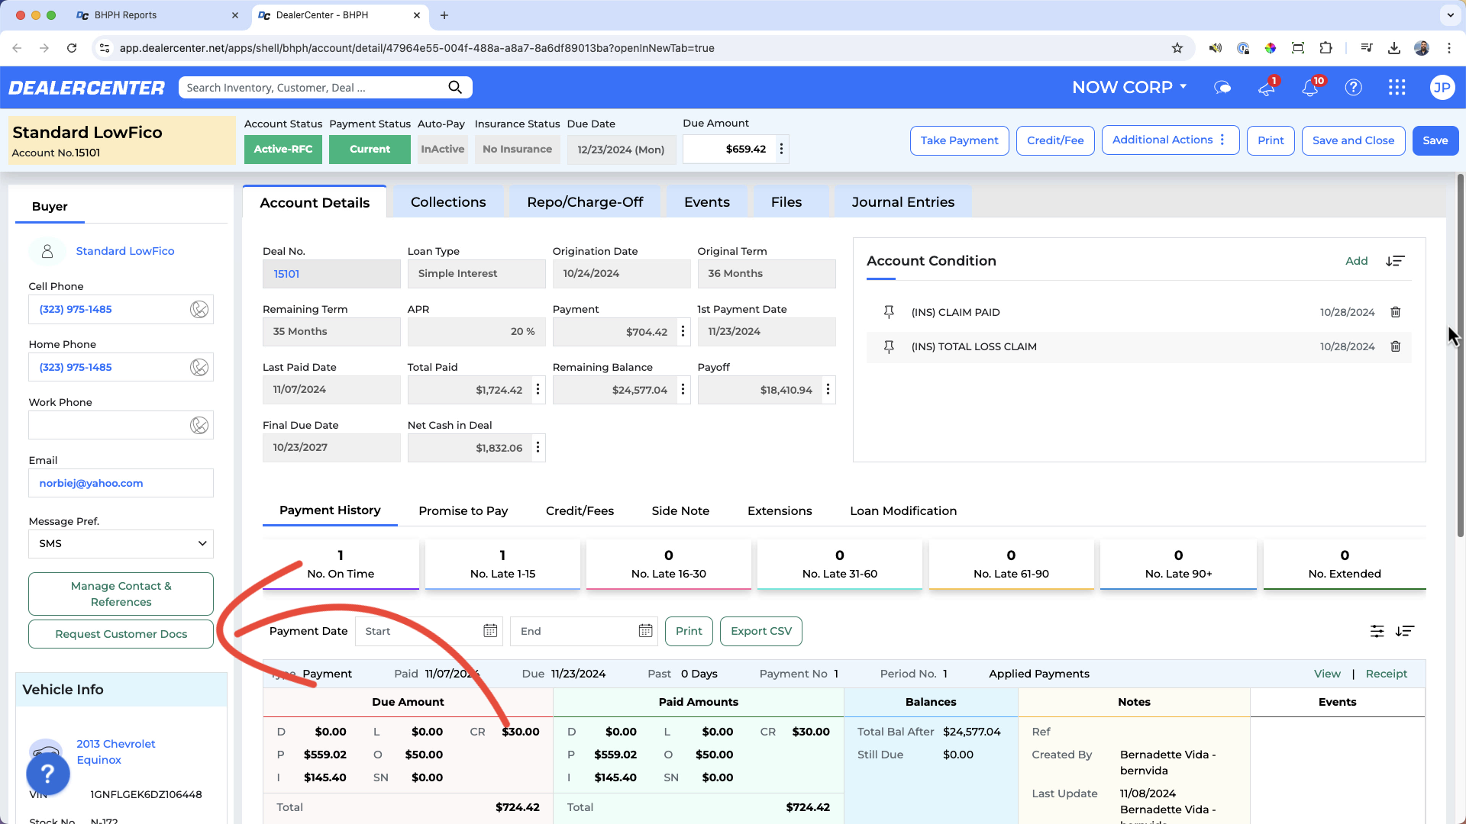Image resolution: width=1466 pixels, height=824 pixels.
Task: Click the page vertical scrollbar
Action: [x=1460, y=355]
